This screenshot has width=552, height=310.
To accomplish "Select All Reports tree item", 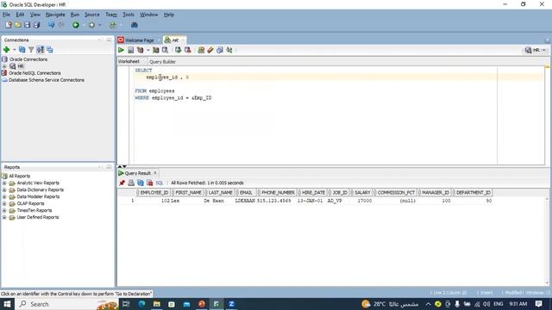I will pyautogui.click(x=19, y=176).
